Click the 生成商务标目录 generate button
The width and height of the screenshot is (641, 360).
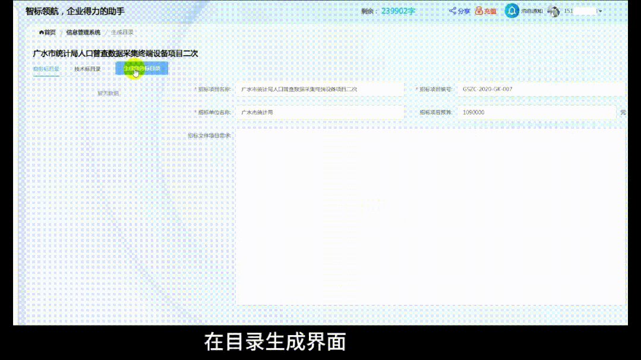141,68
